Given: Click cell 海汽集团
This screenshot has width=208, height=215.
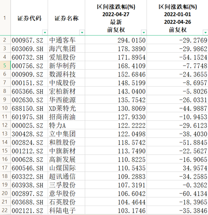Looking at the screenshot, I should (67, 49).
